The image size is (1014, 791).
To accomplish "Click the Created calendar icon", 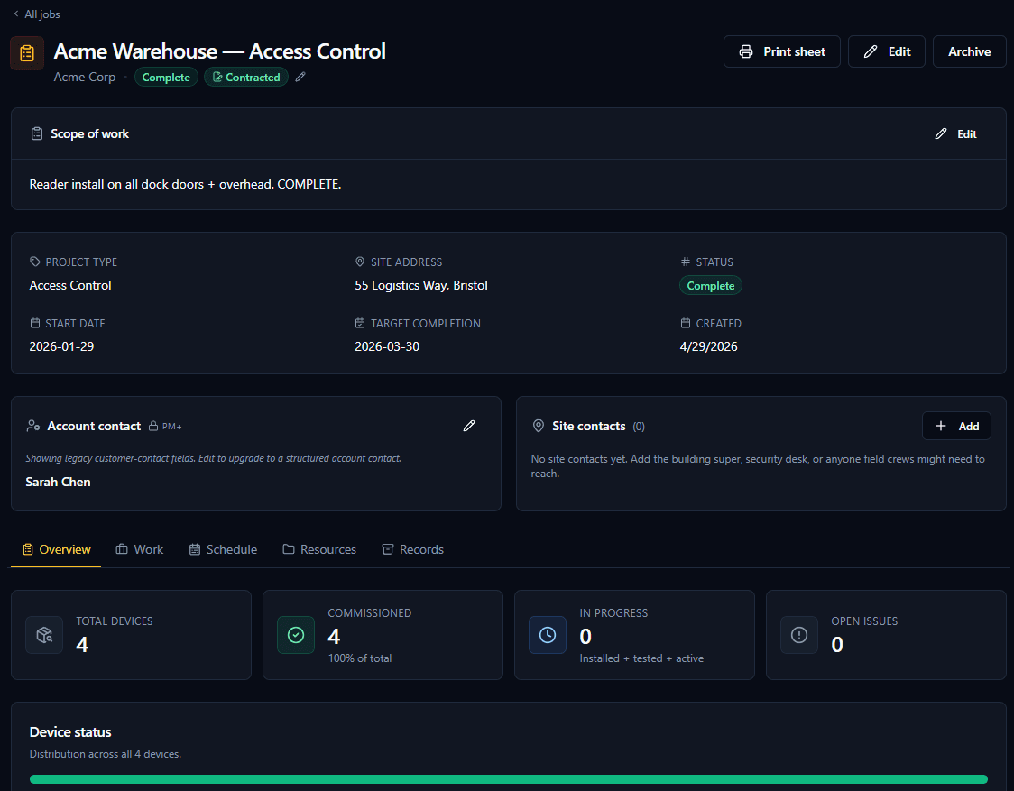I will pyautogui.click(x=686, y=323).
